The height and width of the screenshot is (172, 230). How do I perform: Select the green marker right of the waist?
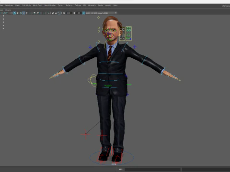coord(129,85)
